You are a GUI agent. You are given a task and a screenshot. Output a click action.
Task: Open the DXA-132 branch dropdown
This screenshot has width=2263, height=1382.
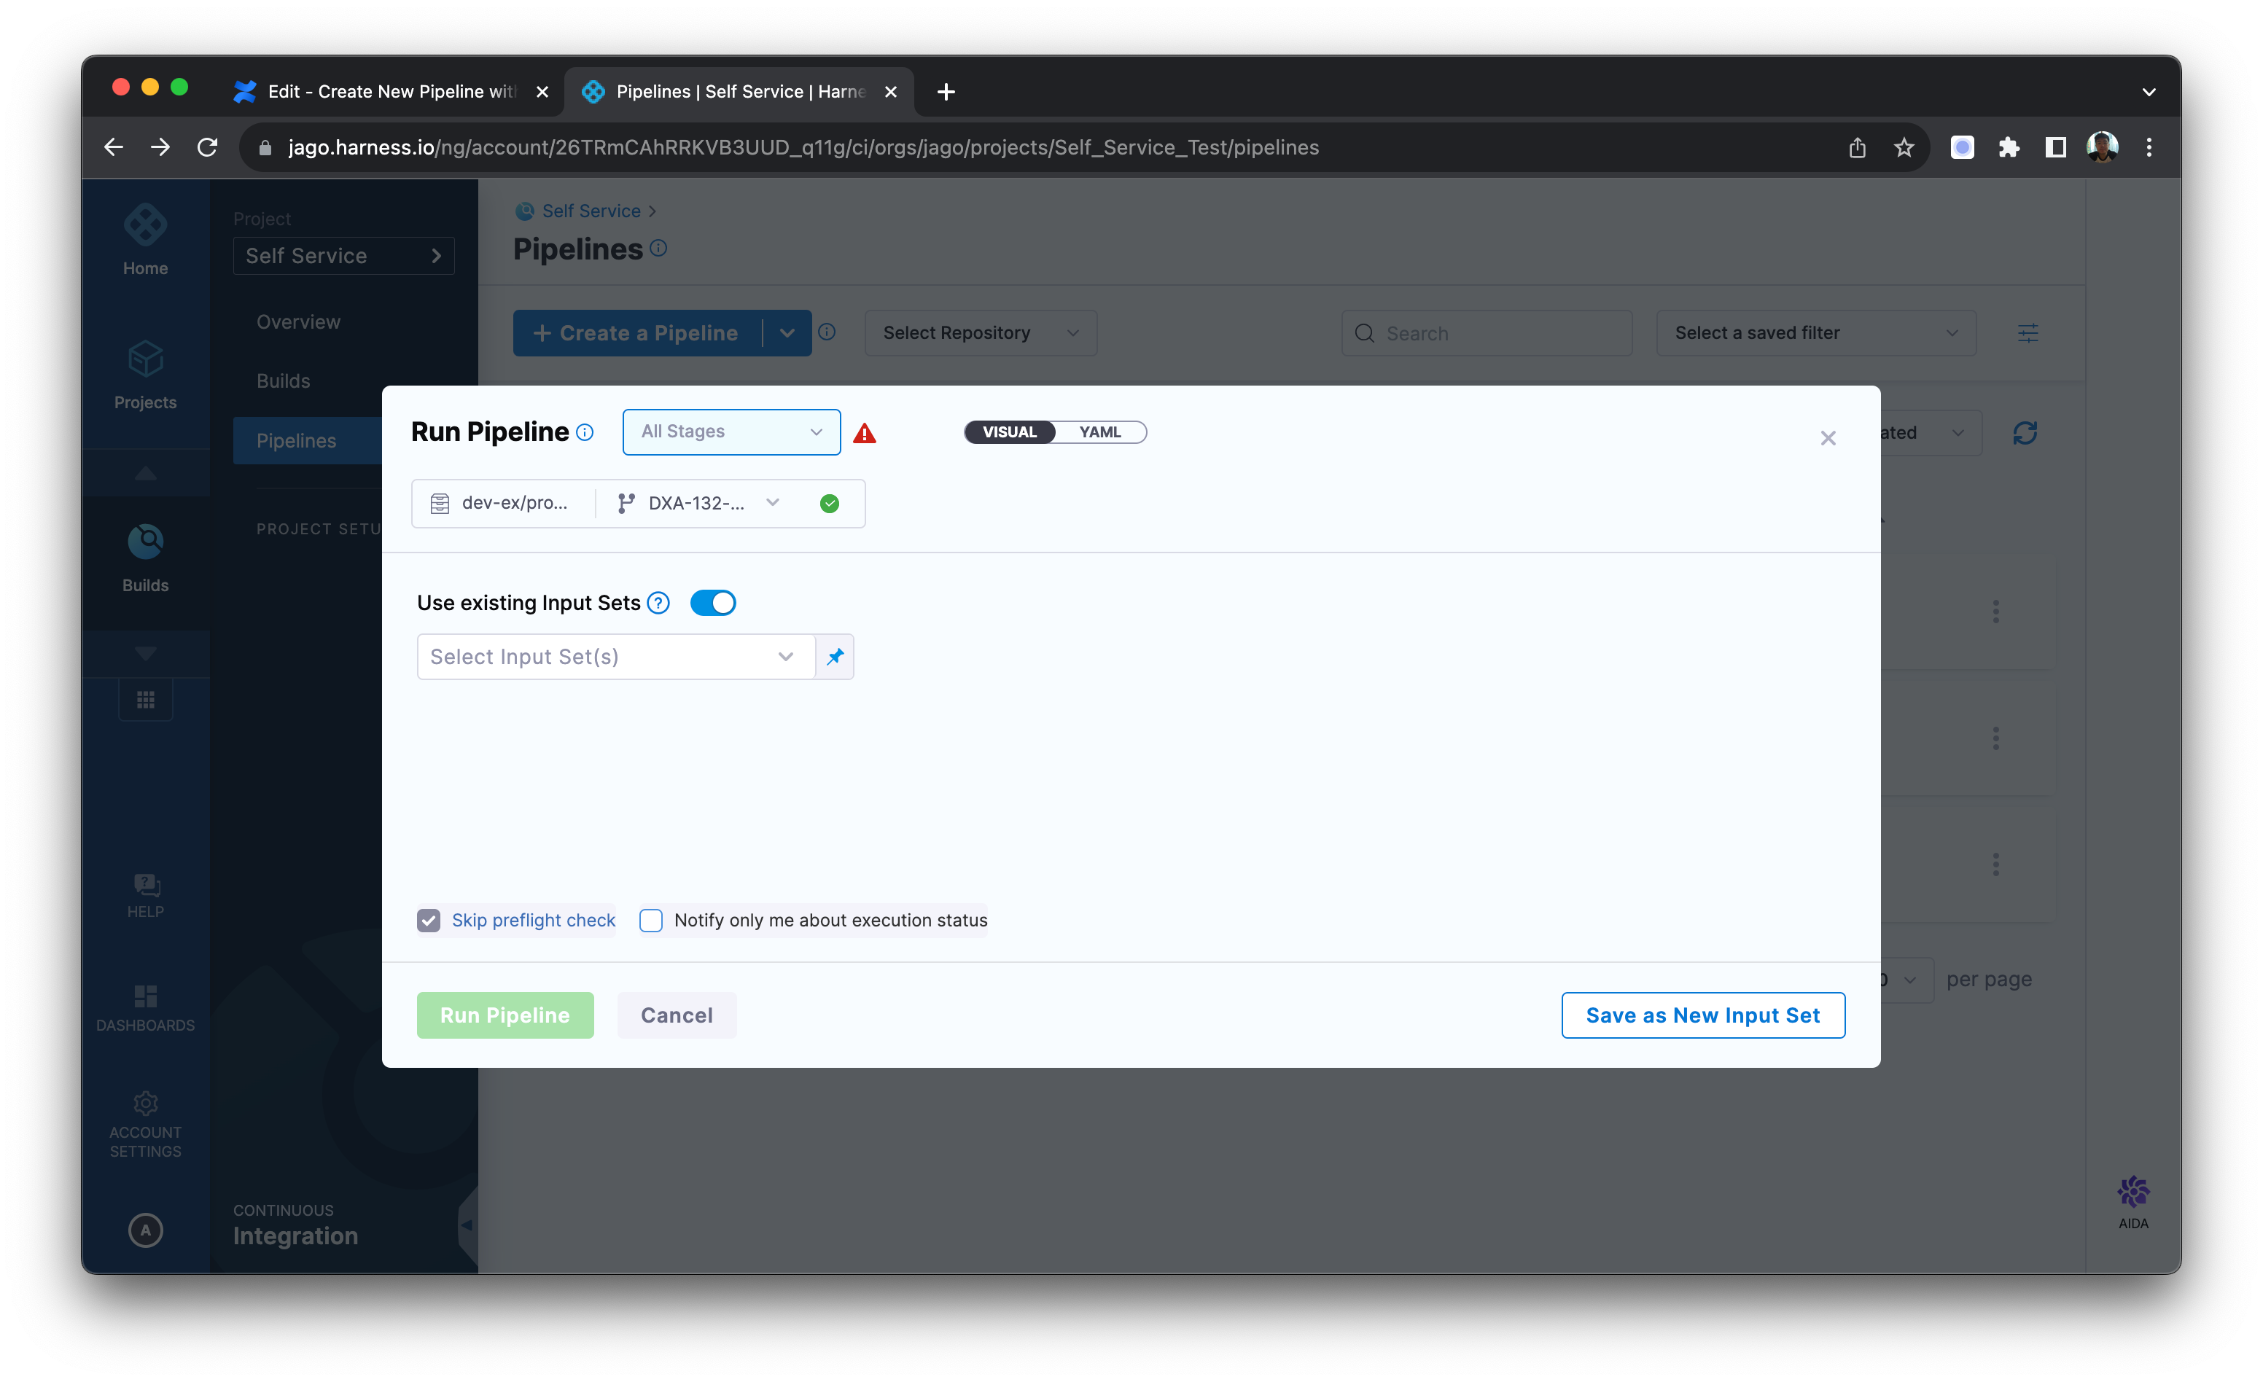pos(699,503)
